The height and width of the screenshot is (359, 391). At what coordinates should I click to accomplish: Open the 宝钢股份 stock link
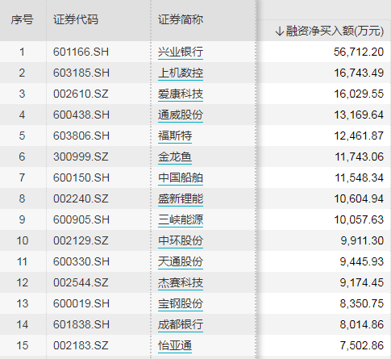[x=181, y=303]
